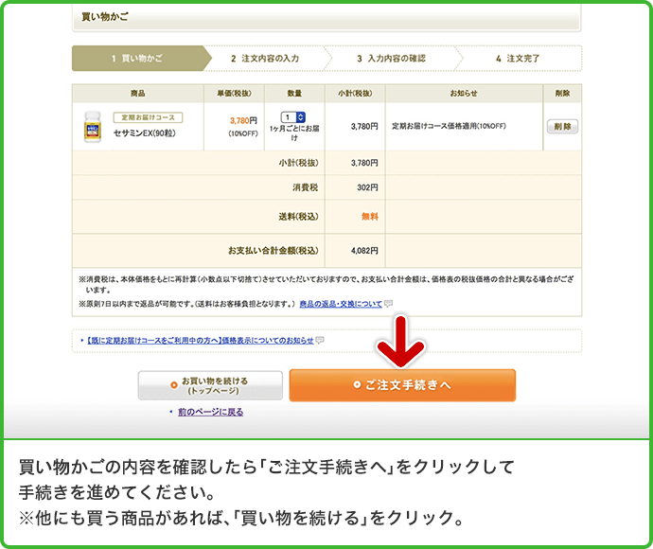Click the 302円 consumption tax value
The height and width of the screenshot is (549, 653).
(x=367, y=187)
